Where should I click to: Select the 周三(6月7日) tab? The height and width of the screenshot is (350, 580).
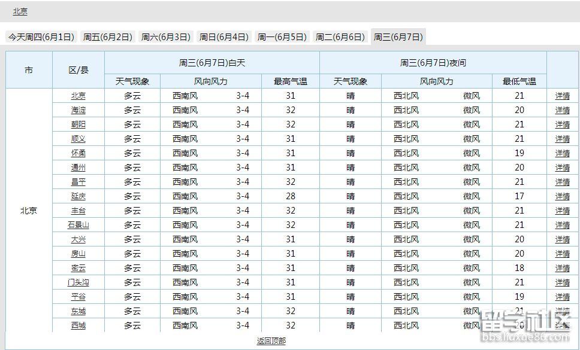coord(397,36)
